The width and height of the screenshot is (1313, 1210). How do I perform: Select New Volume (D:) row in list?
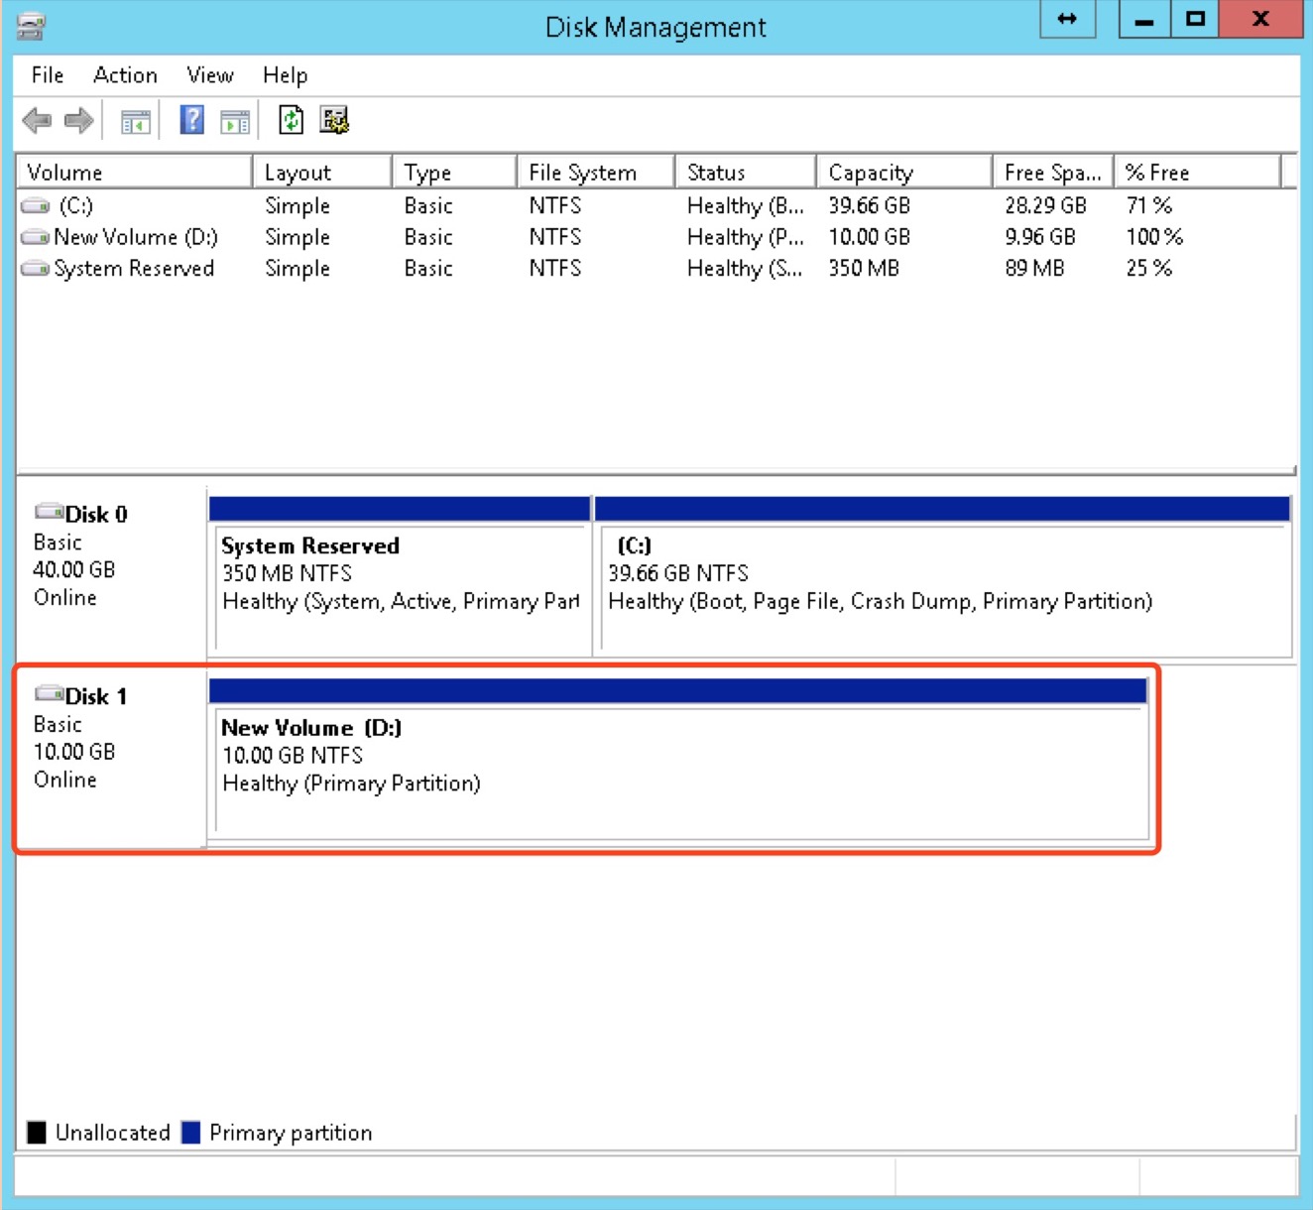click(x=135, y=237)
